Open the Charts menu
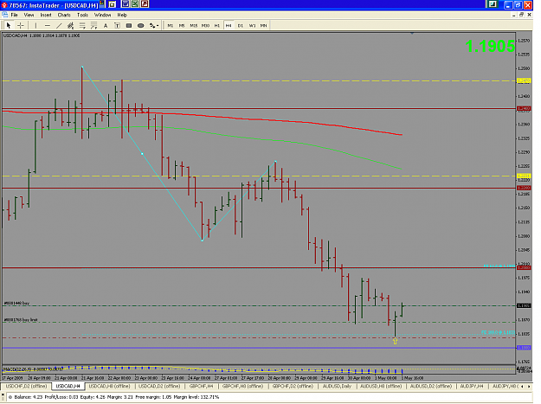The image size is (541, 404). pyautogui.click(x=64, y=15)
